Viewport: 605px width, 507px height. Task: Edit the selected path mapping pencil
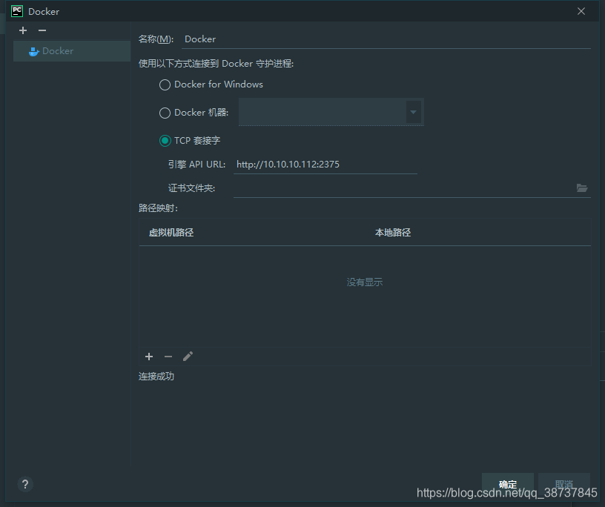tap(188, 357)
